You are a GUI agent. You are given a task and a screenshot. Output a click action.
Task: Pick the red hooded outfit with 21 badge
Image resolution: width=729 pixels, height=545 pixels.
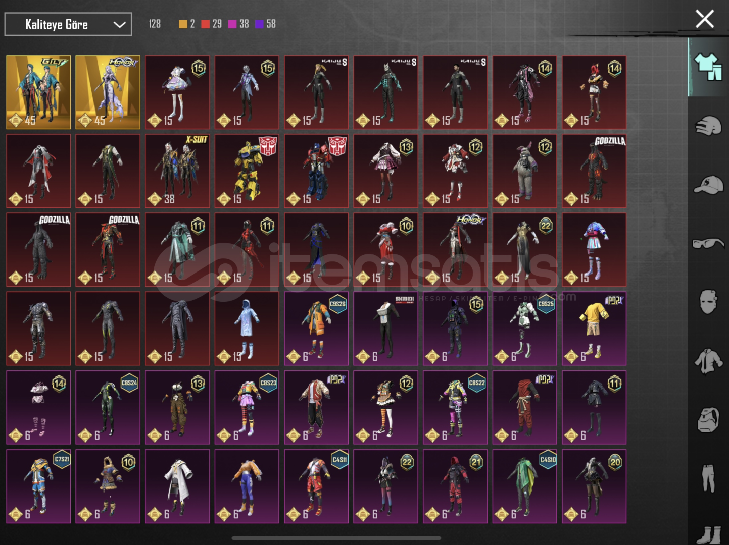(455, 486)
